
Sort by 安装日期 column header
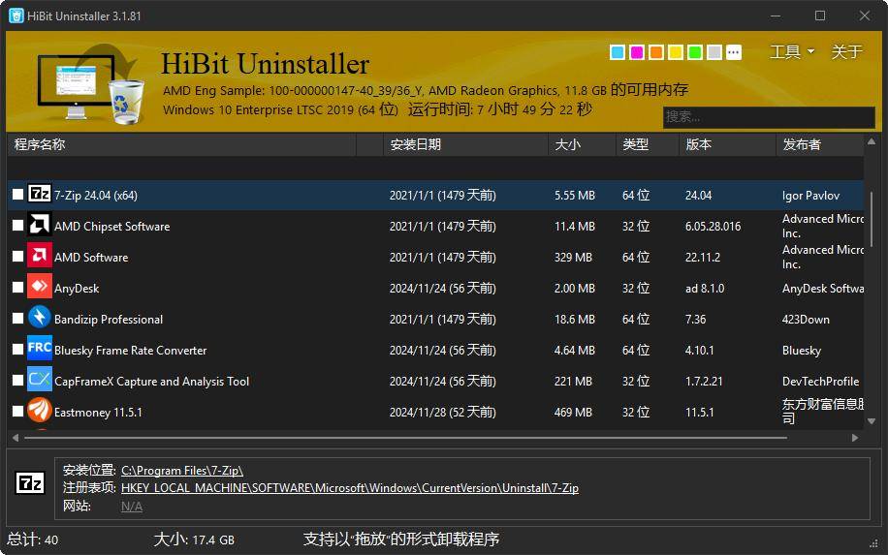point(465,145)
